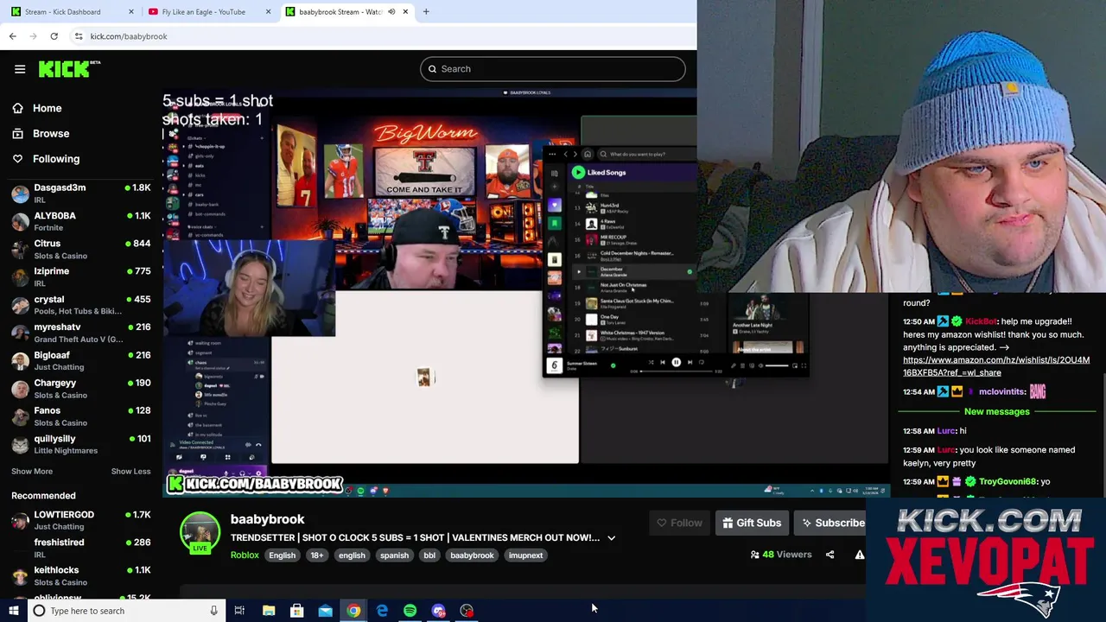1106x622 pixels.
Task: Click the Search field on Kick
Action: (x=552, y=69)
